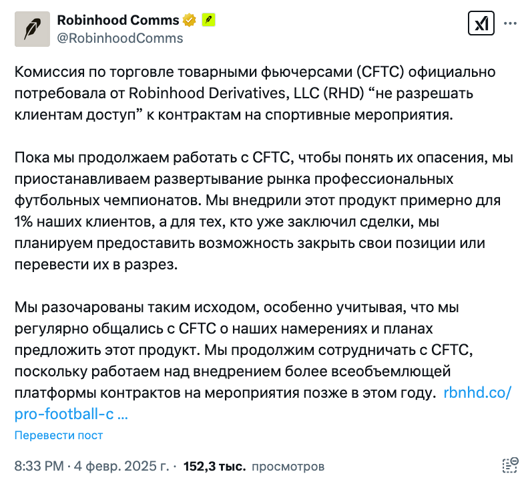Click the paragraph starting Комиссия по торговле

point(255,94)
